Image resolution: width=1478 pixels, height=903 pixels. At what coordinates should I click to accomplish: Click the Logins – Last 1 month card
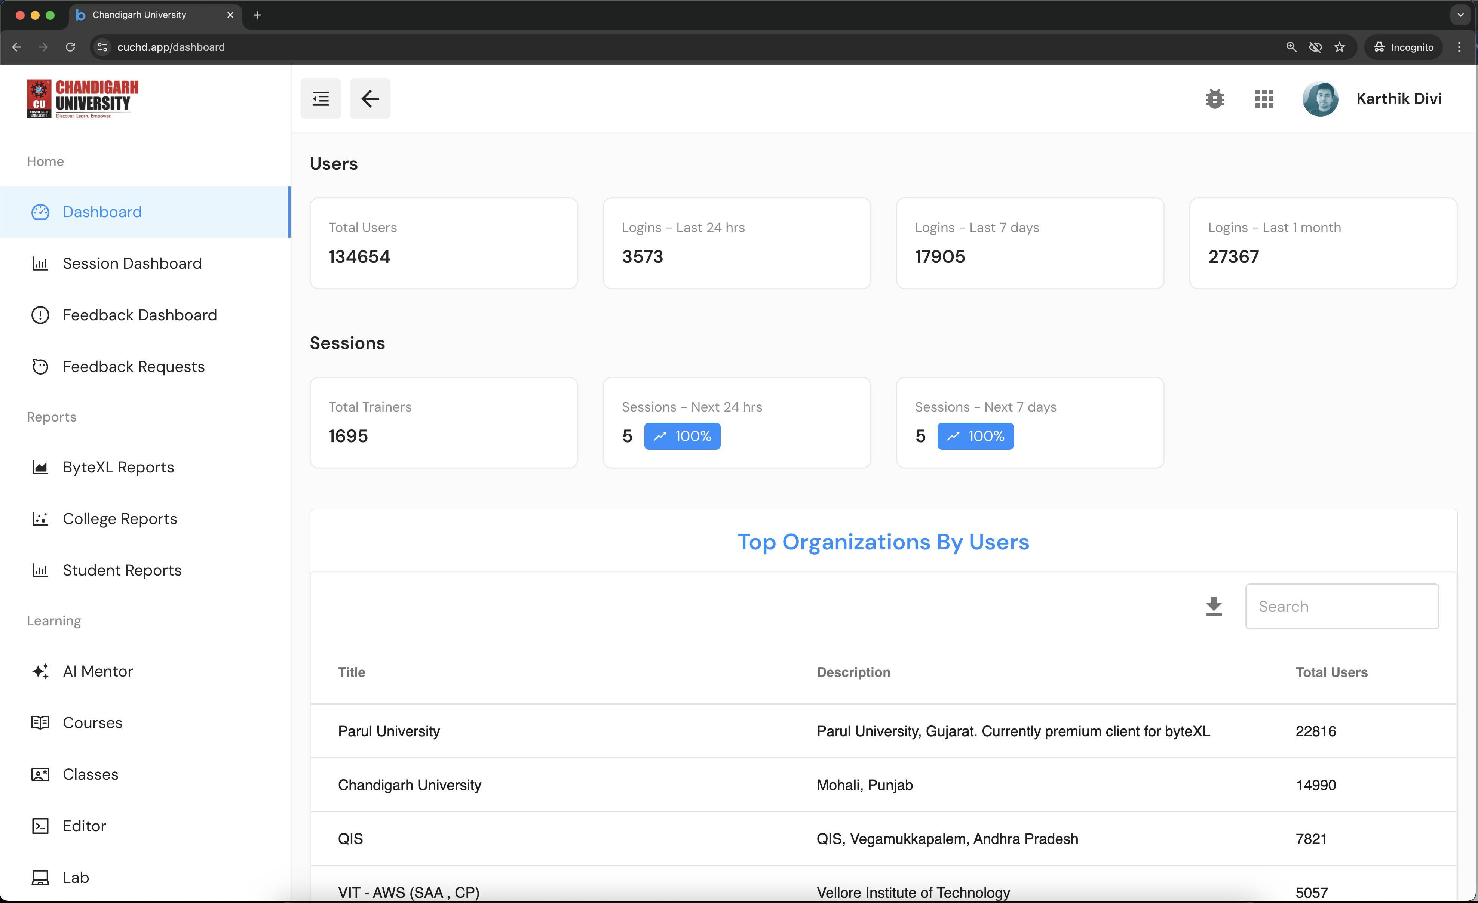tap(1323, 243)
